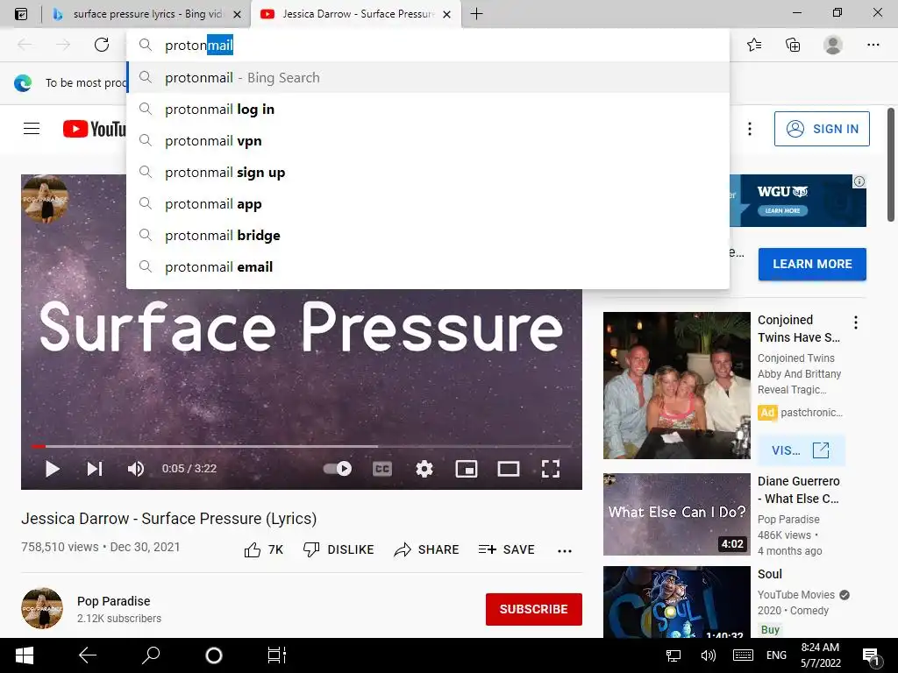
Task: Click the address bar input field
Action: pos(428,46)
